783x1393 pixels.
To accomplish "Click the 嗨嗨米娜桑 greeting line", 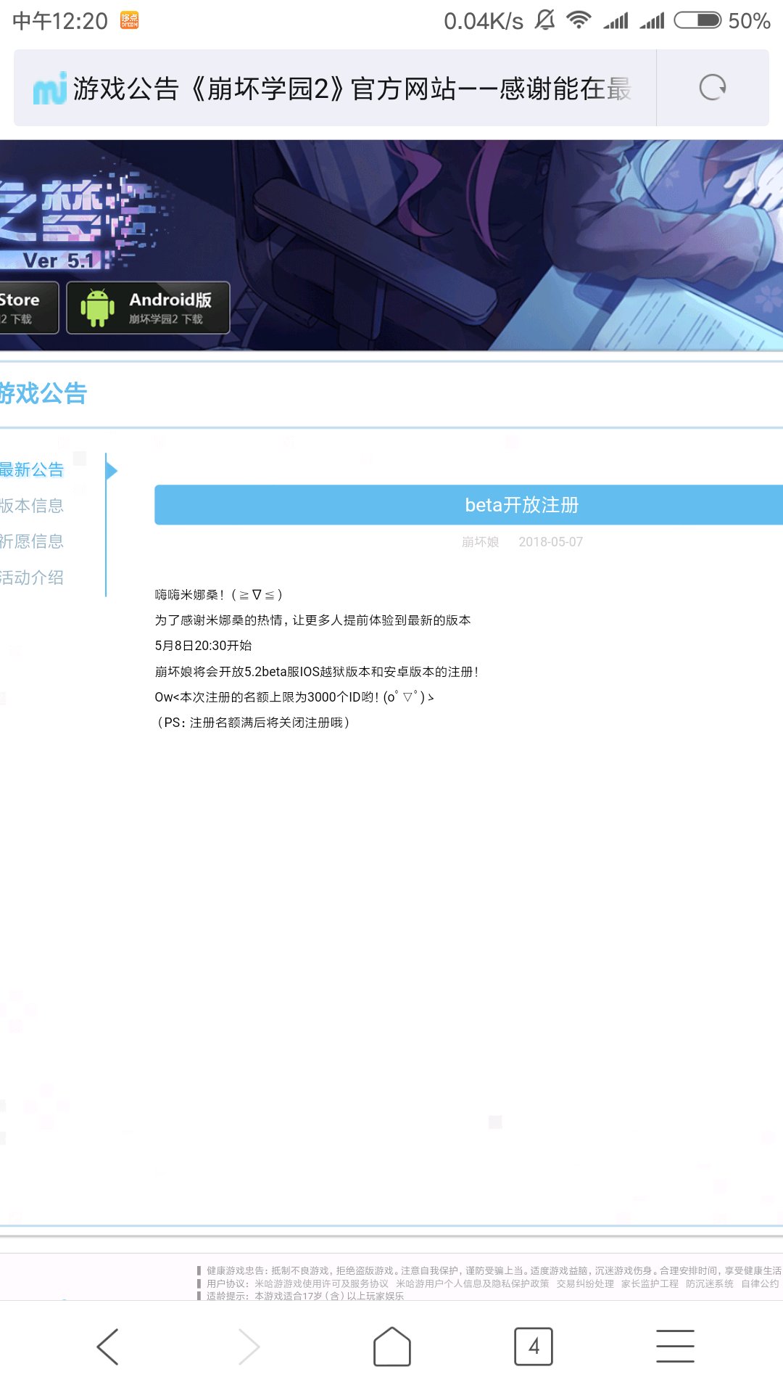I will pyautogui.click(x=218, y=595).
